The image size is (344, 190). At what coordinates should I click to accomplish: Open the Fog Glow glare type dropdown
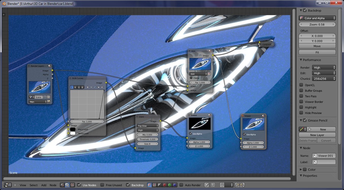(148, 126)
